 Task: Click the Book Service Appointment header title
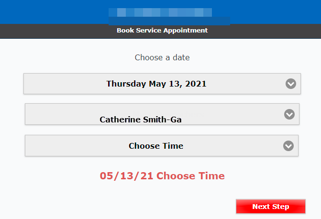click(x=162, y=31)
